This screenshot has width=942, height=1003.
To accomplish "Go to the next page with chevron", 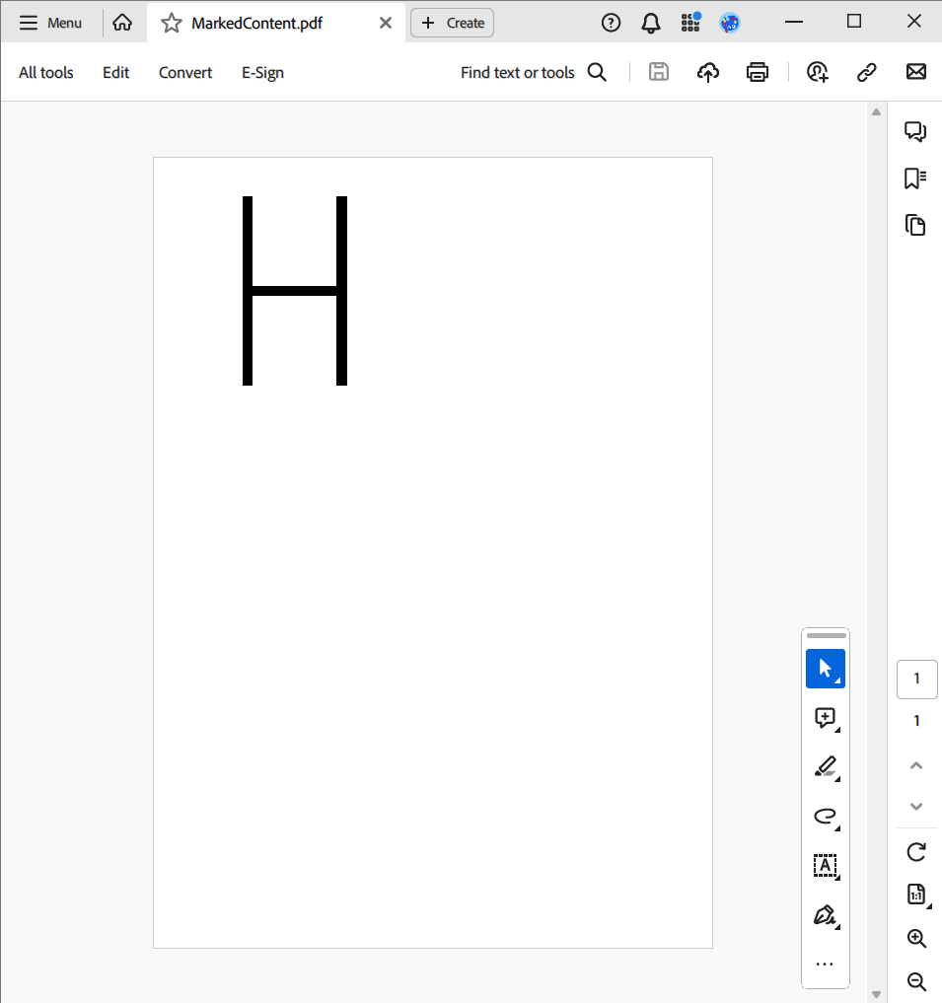I will [915, 807].
